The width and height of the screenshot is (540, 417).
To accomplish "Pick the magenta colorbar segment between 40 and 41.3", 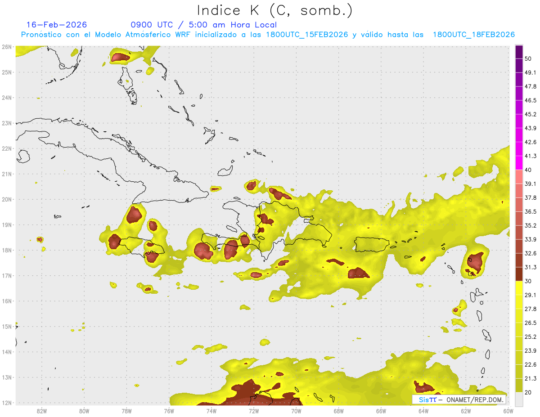I will pos(519,162).
